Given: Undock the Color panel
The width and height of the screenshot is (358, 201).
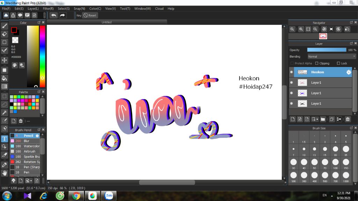Looking at the screenshot, I should point(39,22).
